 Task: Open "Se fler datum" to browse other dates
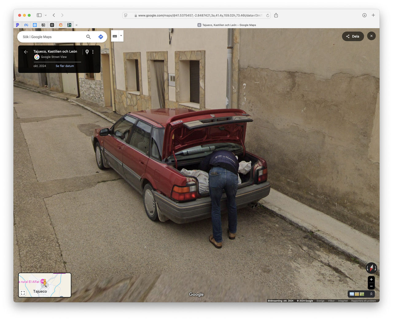pyautogui.click(x=65, y=66)
